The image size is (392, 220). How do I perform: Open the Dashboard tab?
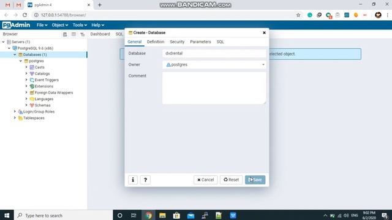click(100, 34)
